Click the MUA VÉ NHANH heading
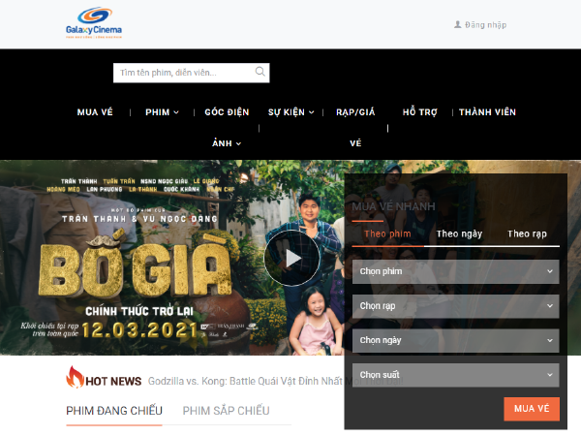The width and height of the screenshot is (581, 436). tap(393, 206)
